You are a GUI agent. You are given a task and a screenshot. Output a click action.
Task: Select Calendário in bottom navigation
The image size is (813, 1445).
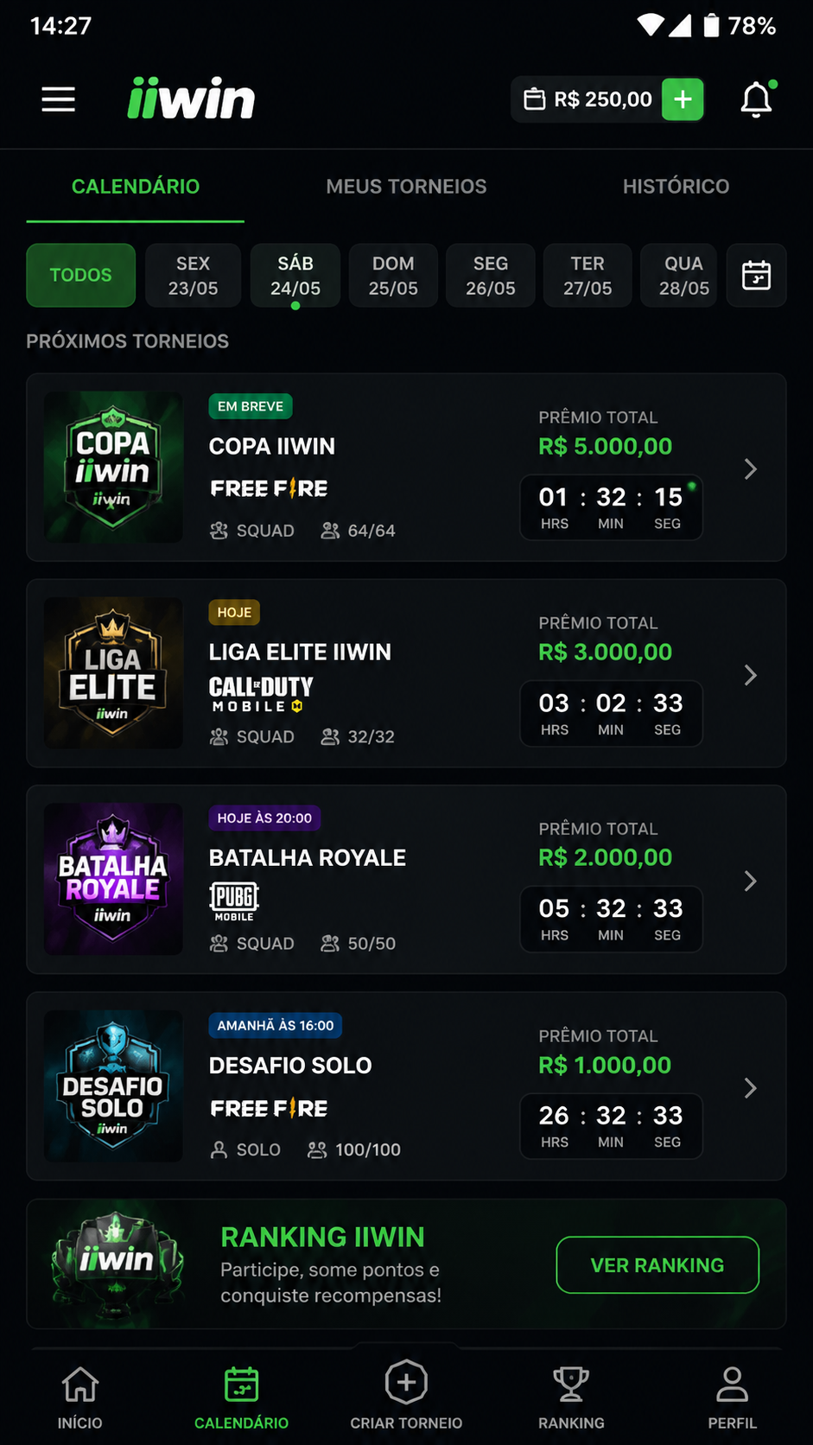click(x=241, y=1397)
